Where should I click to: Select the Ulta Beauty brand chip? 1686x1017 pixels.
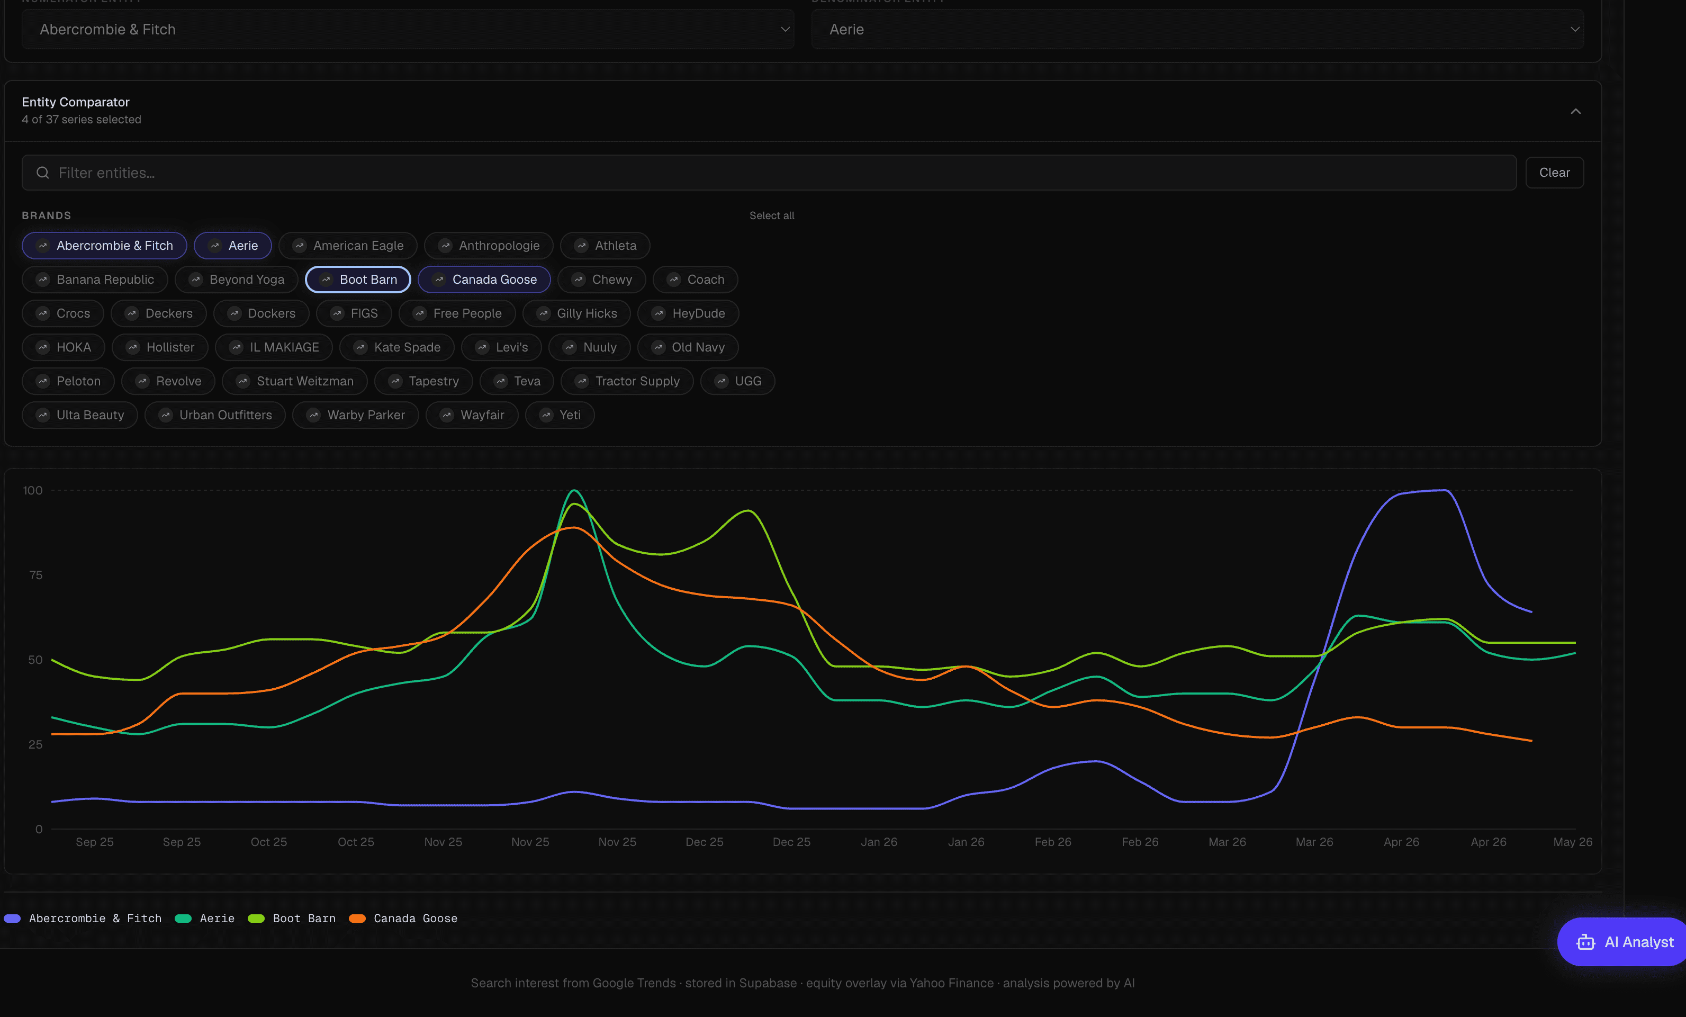tap(79, 415)
